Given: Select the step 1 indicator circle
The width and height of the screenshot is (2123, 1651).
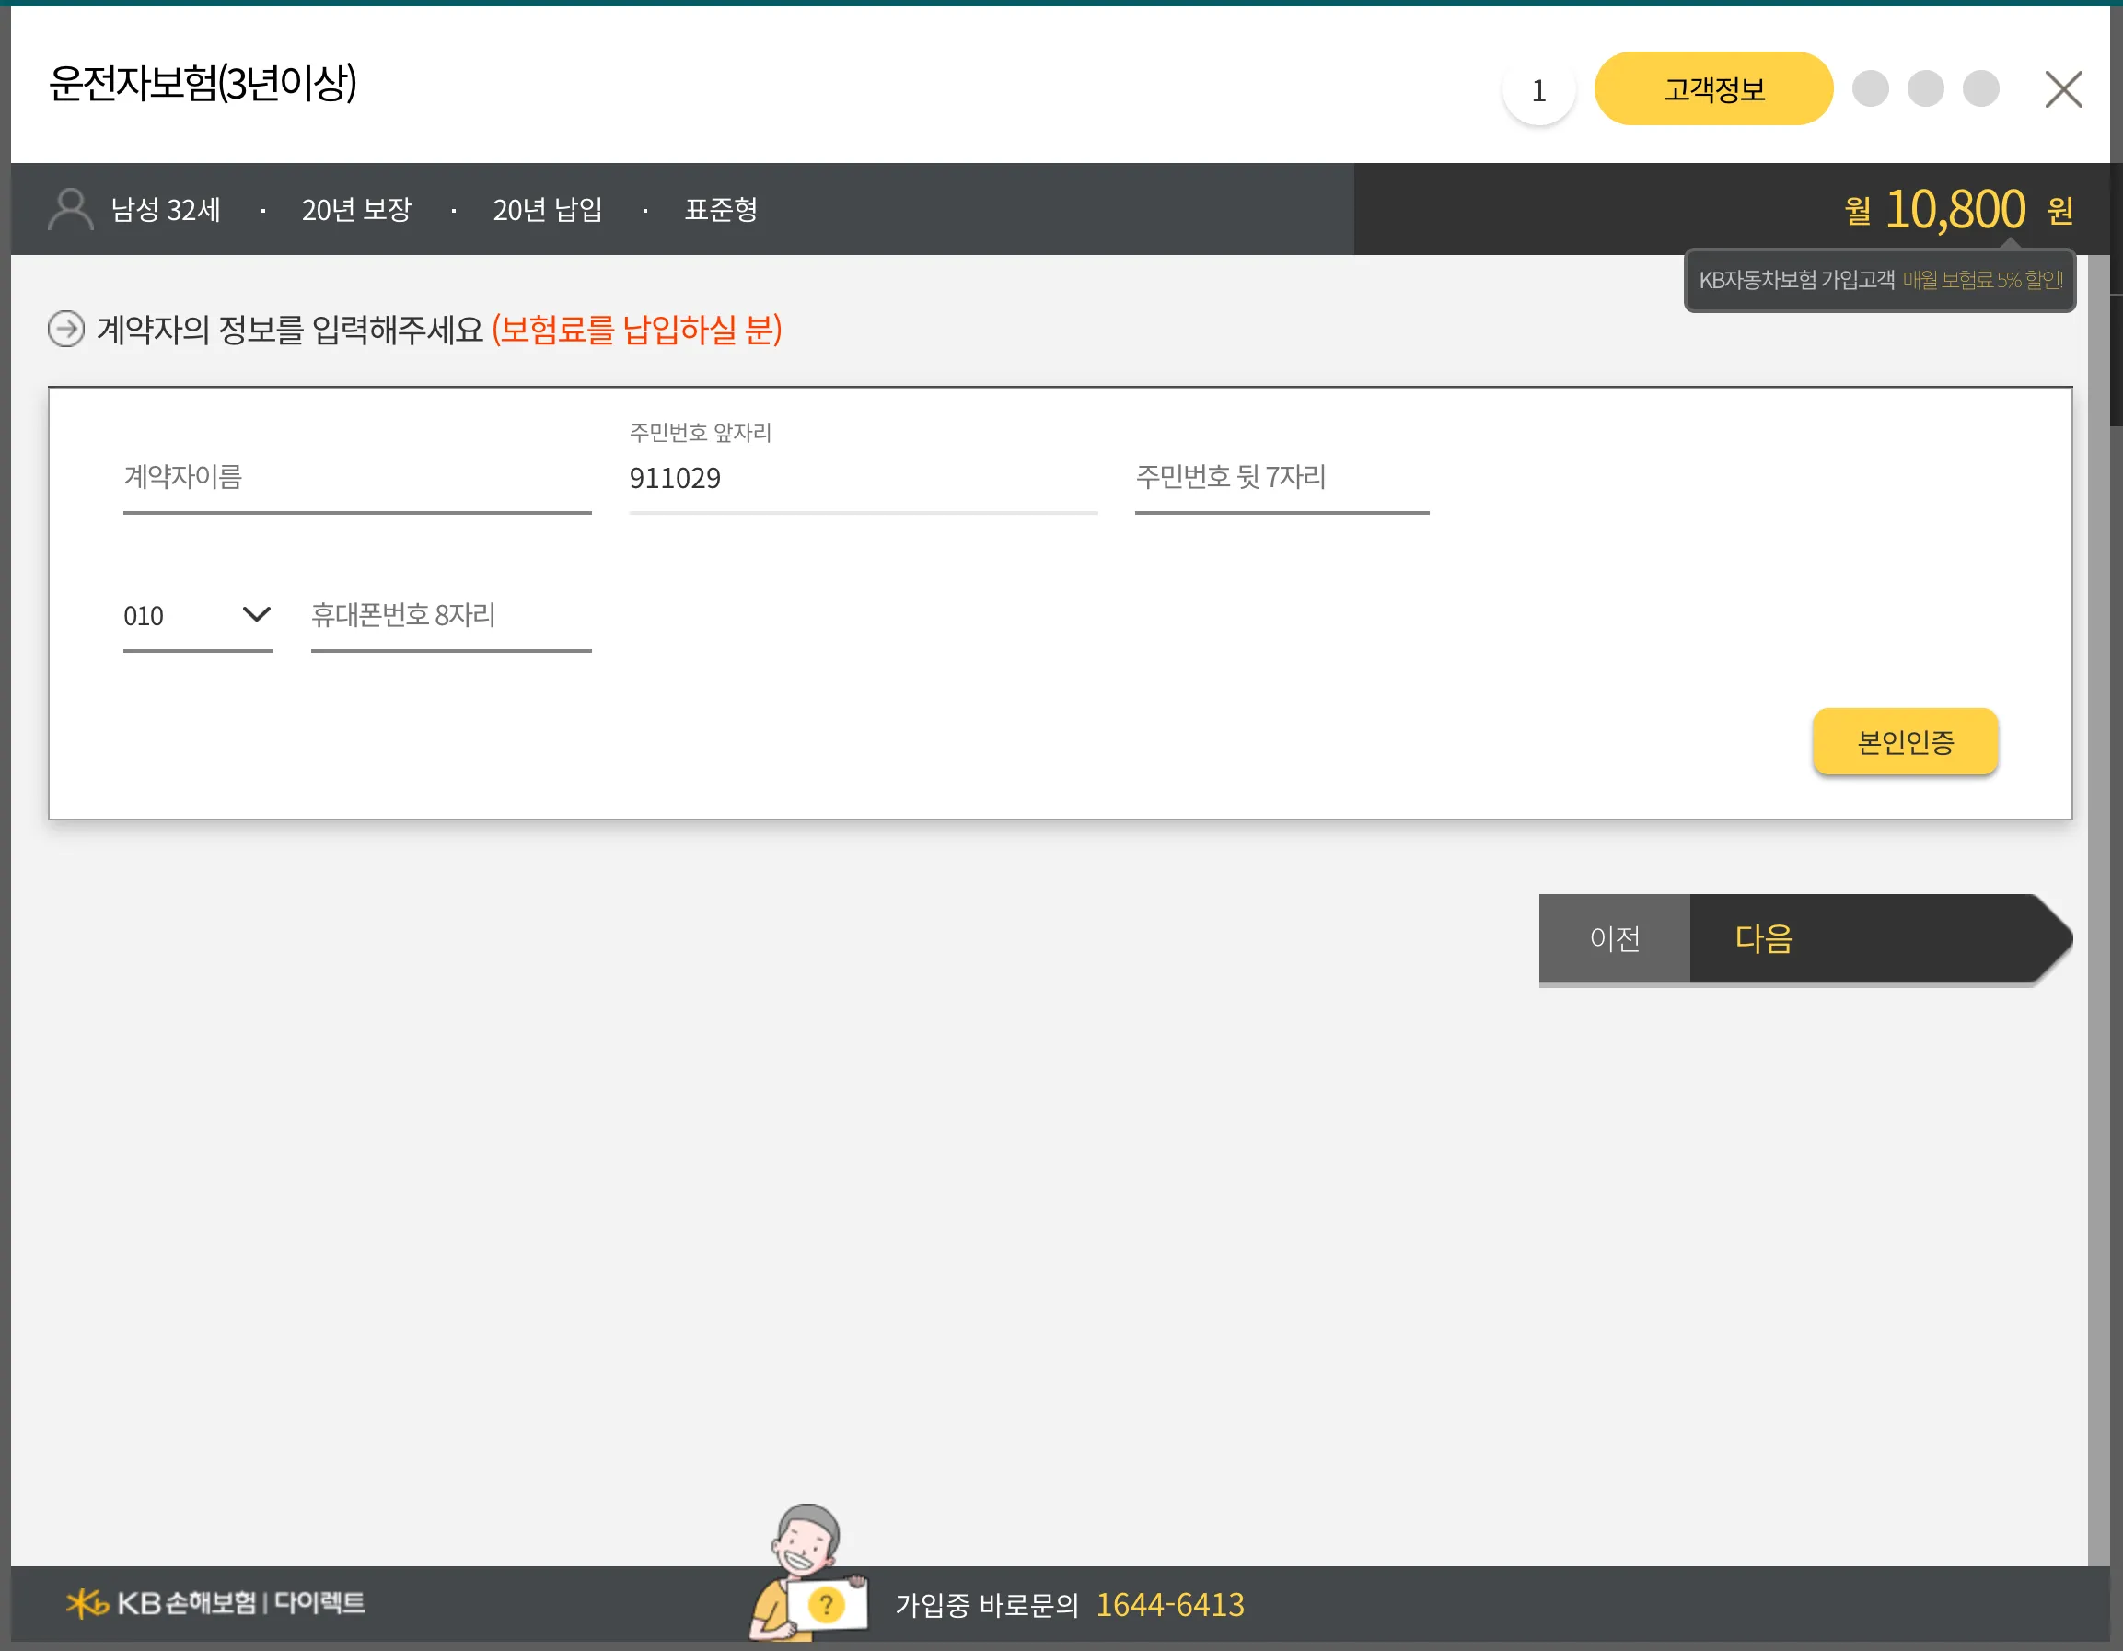Looking at the screenshot, I should pyautogui.click(x=1537, y=88).
